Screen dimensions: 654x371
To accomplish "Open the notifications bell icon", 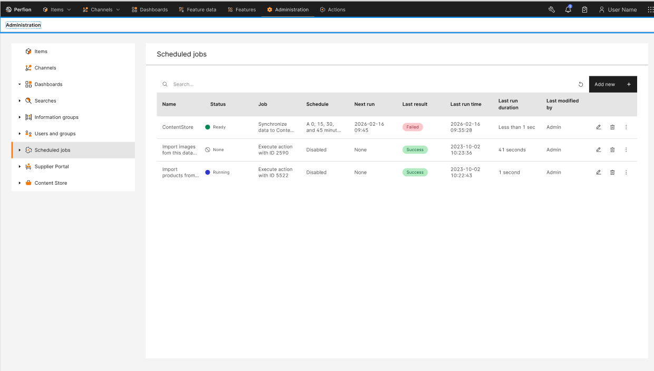I will 568,9.
